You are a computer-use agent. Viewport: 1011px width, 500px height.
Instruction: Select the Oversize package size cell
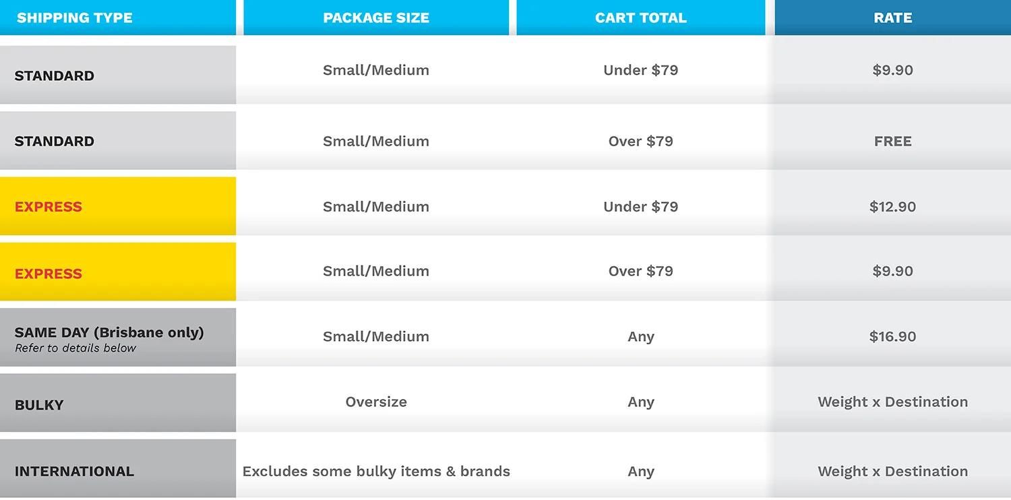[x=376, y=402]
